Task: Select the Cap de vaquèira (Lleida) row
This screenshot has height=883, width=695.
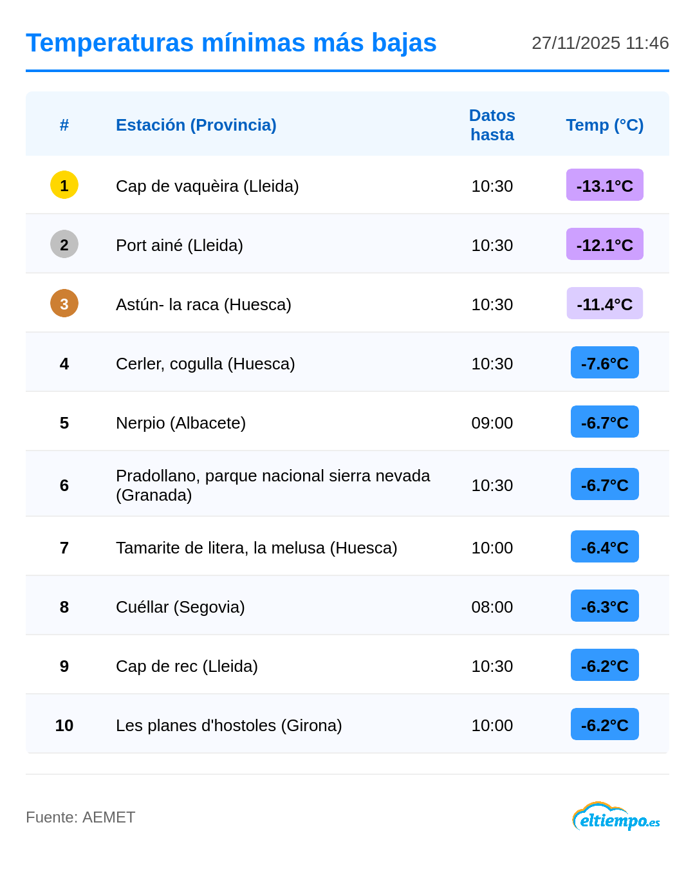Action: click(207, 186)
